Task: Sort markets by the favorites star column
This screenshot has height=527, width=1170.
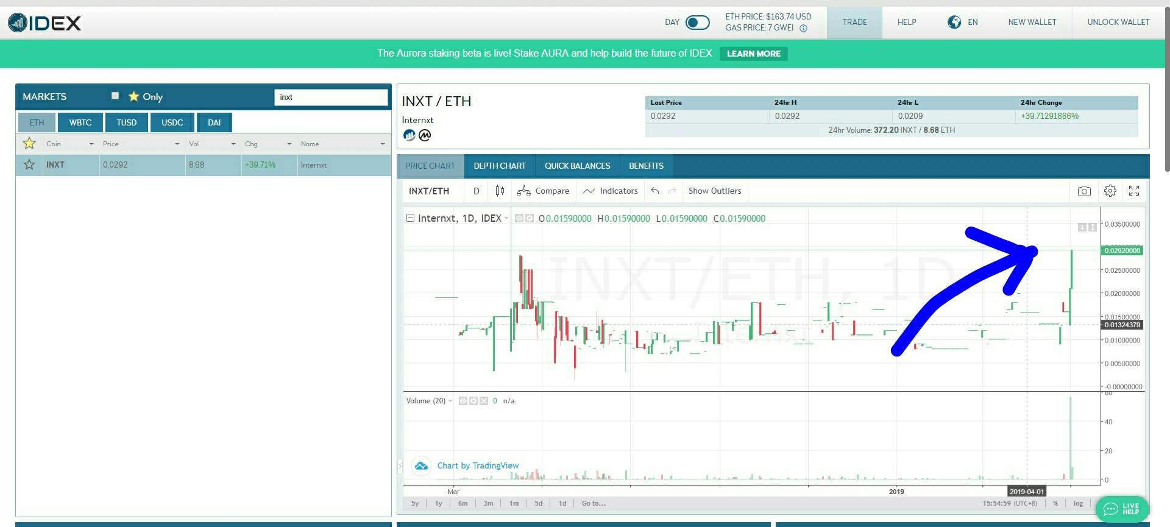Action: [x=29, y=144]
